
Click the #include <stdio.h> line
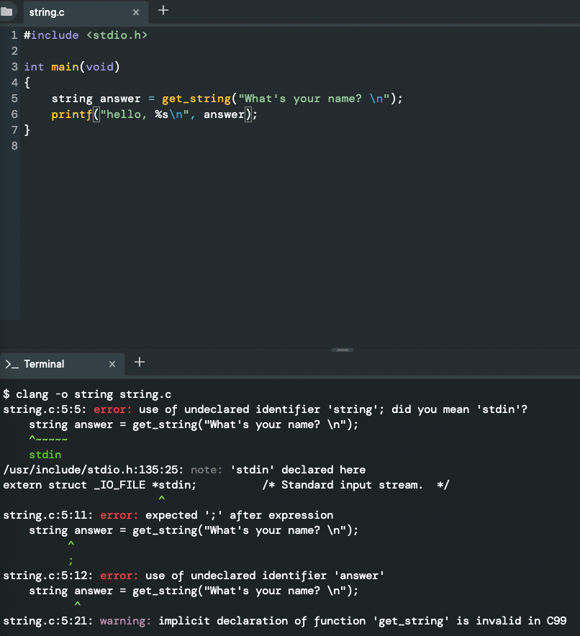85,35
